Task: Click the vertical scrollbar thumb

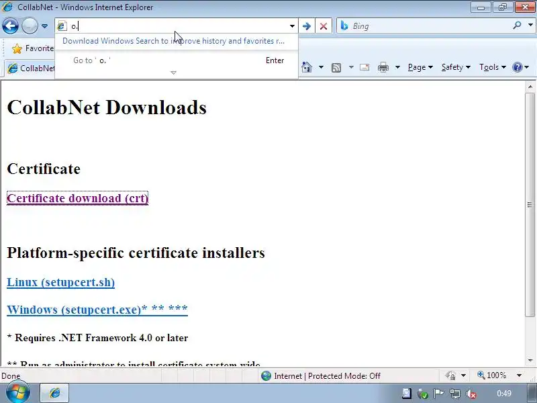Action: tap(530, 204)
